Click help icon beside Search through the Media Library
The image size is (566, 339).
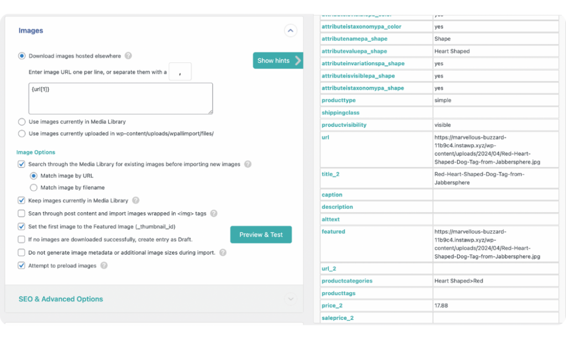coord(248,164)
